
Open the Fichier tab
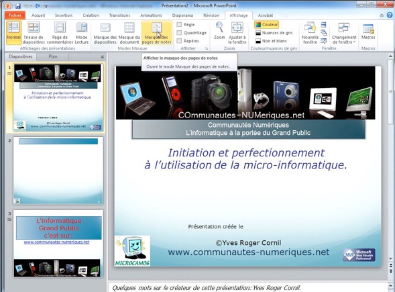pos(15,15)
